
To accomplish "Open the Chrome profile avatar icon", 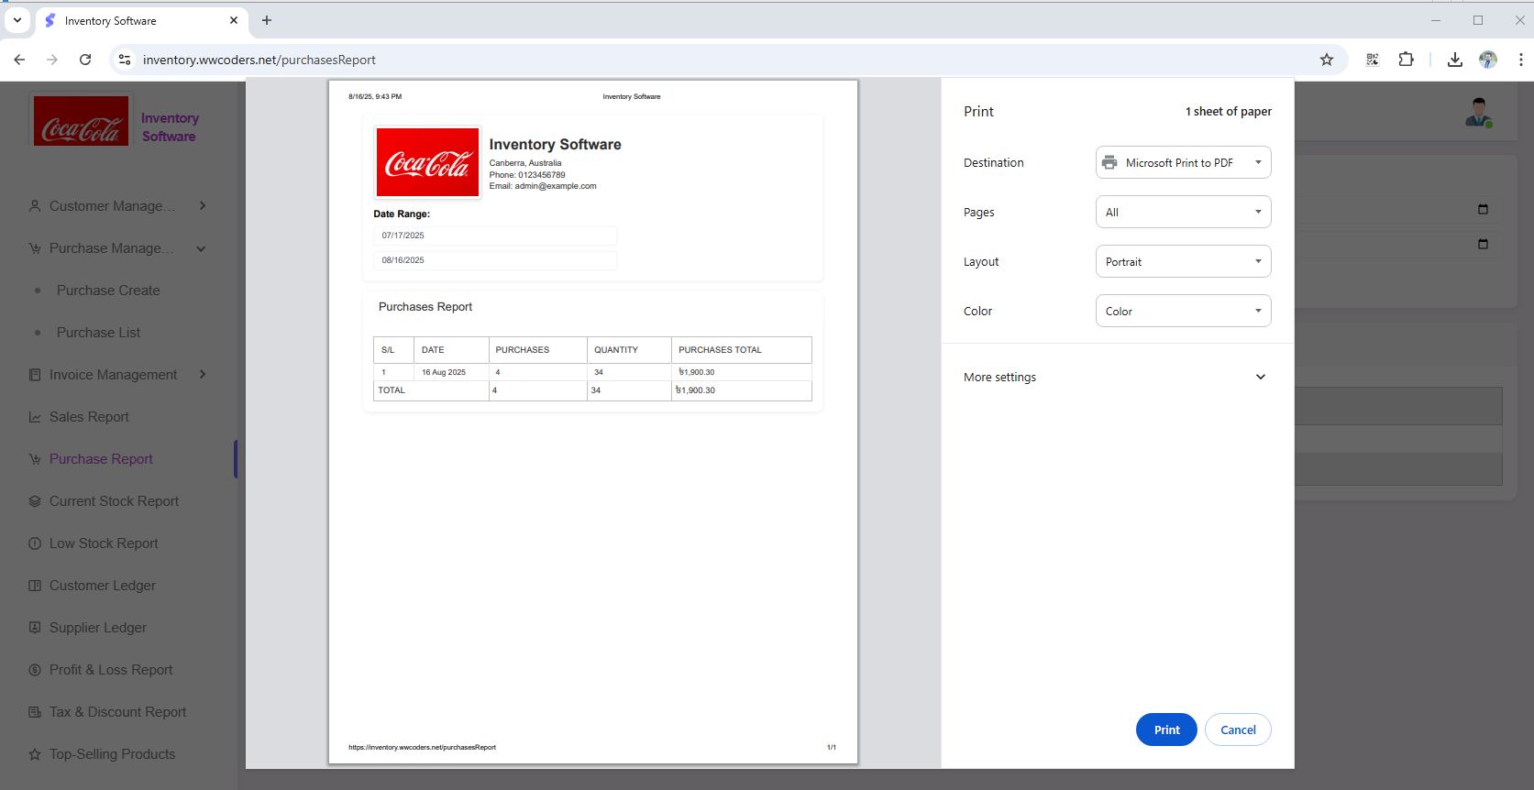I will click(x=1487, y=60).
